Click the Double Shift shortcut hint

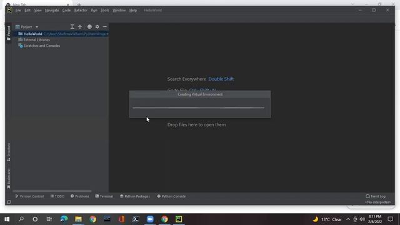point(221,79)
